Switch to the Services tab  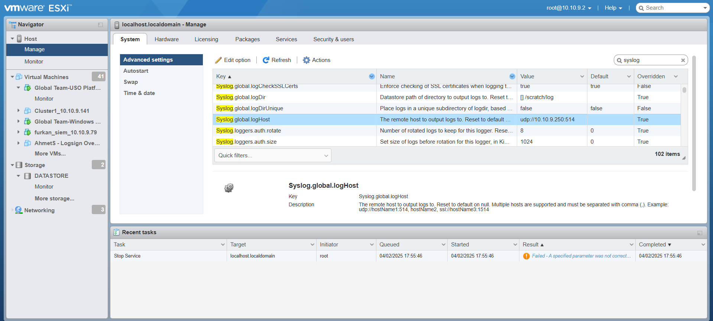(286, 39)
